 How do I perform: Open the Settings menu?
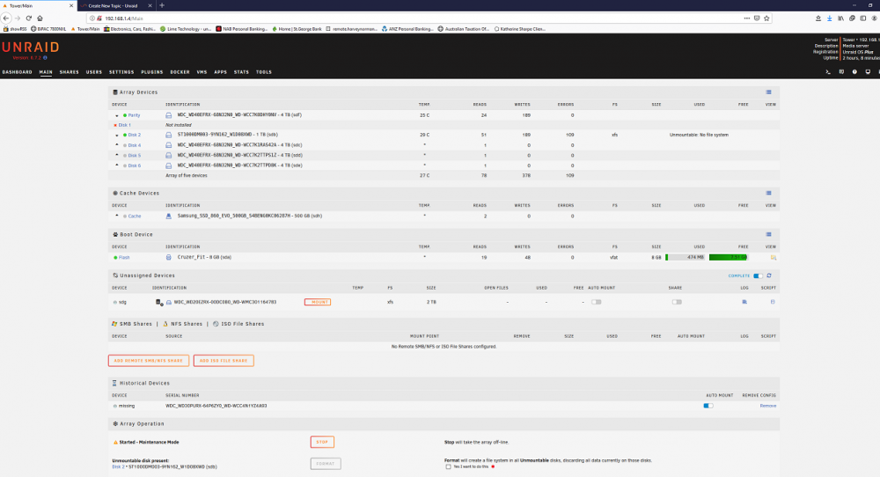(x=121, y=72)
